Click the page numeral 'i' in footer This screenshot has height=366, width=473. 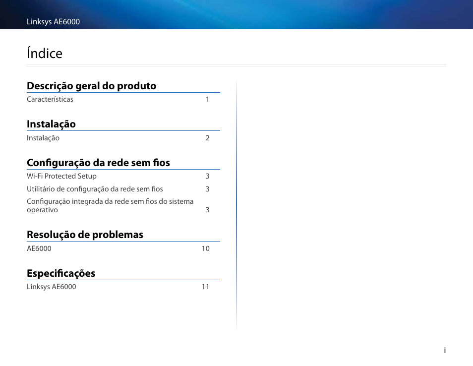tap(445, 350)
